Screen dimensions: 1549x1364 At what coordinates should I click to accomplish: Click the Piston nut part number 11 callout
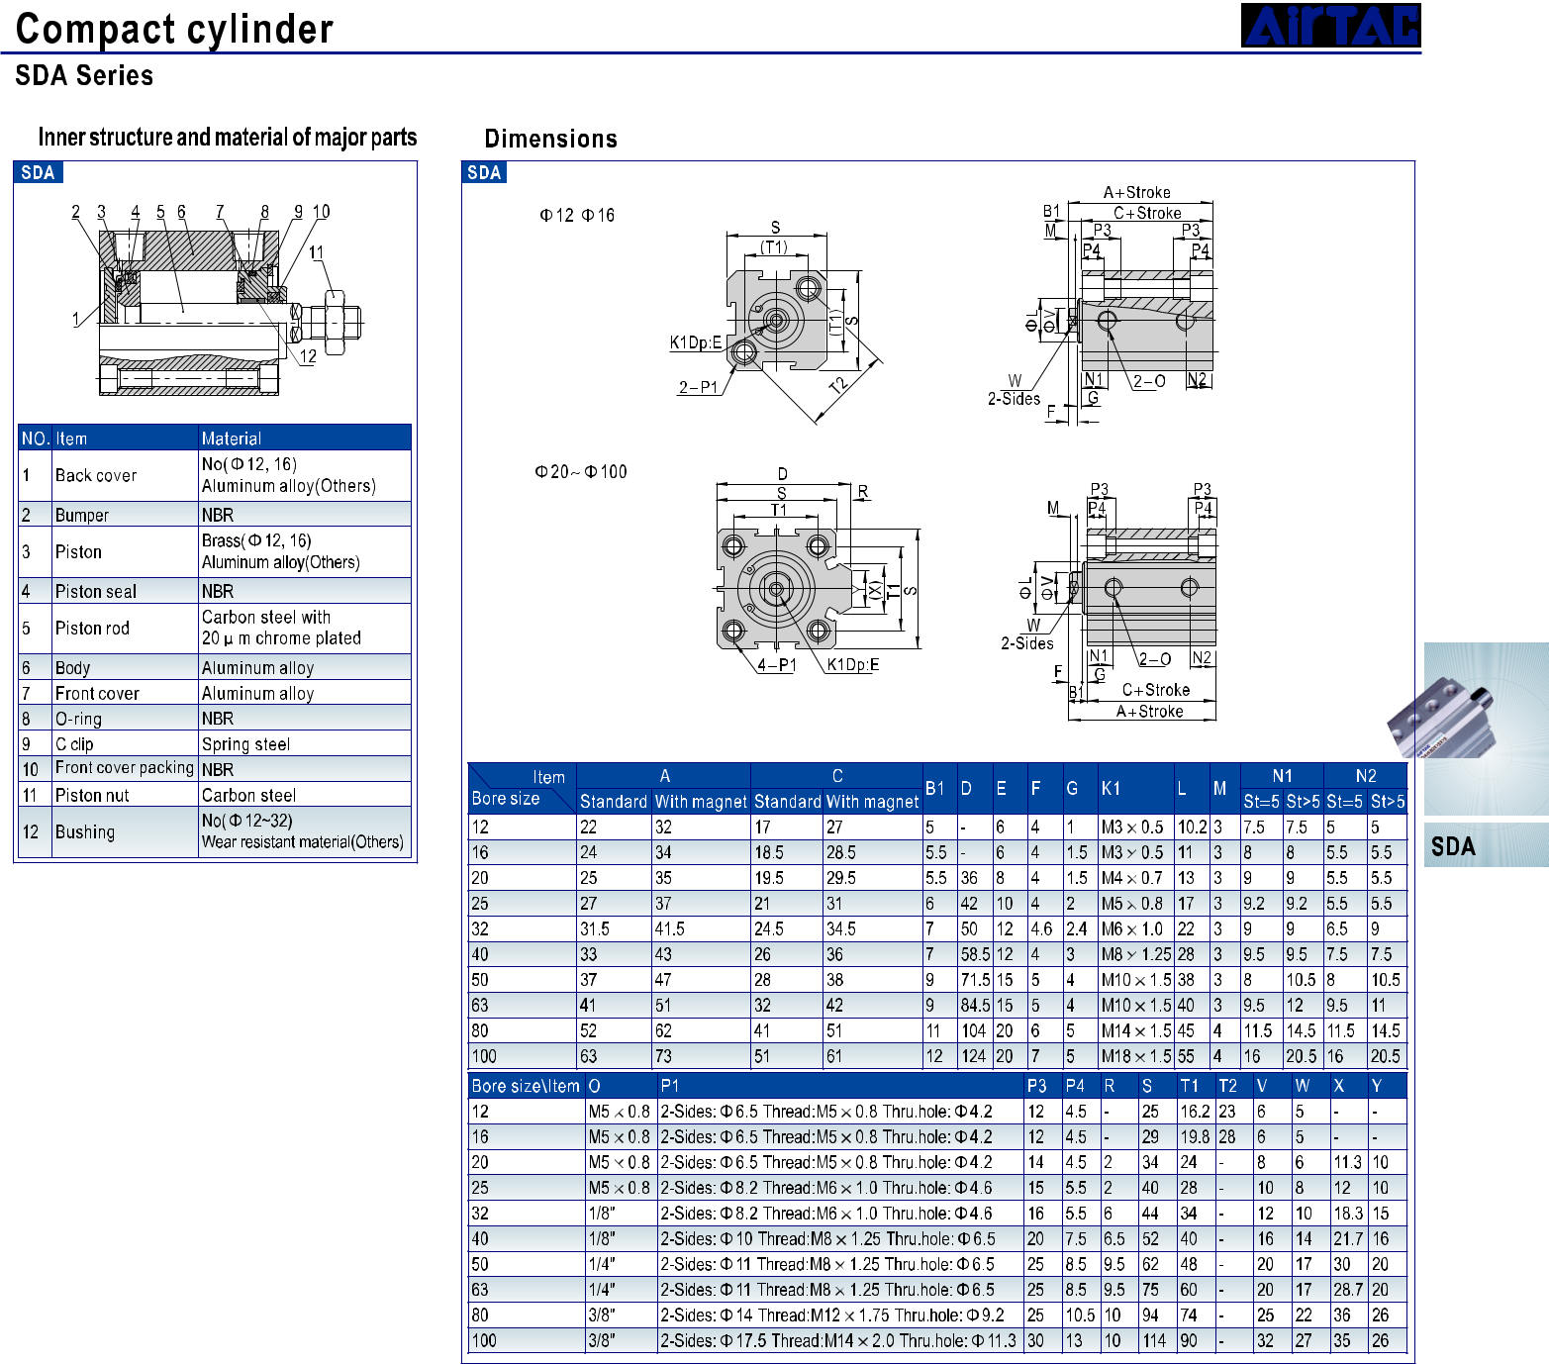click(x=316, y=252)
